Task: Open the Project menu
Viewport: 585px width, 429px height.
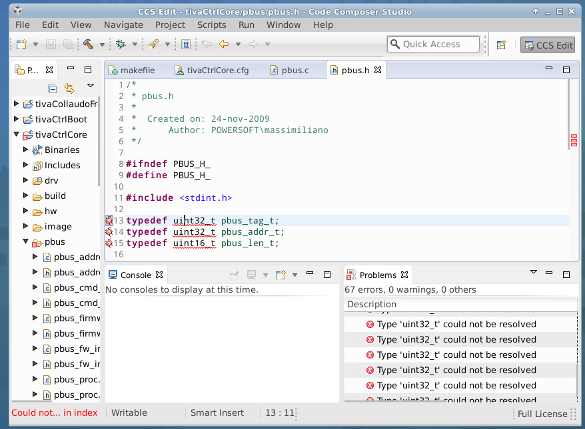Action: [170, 25]
